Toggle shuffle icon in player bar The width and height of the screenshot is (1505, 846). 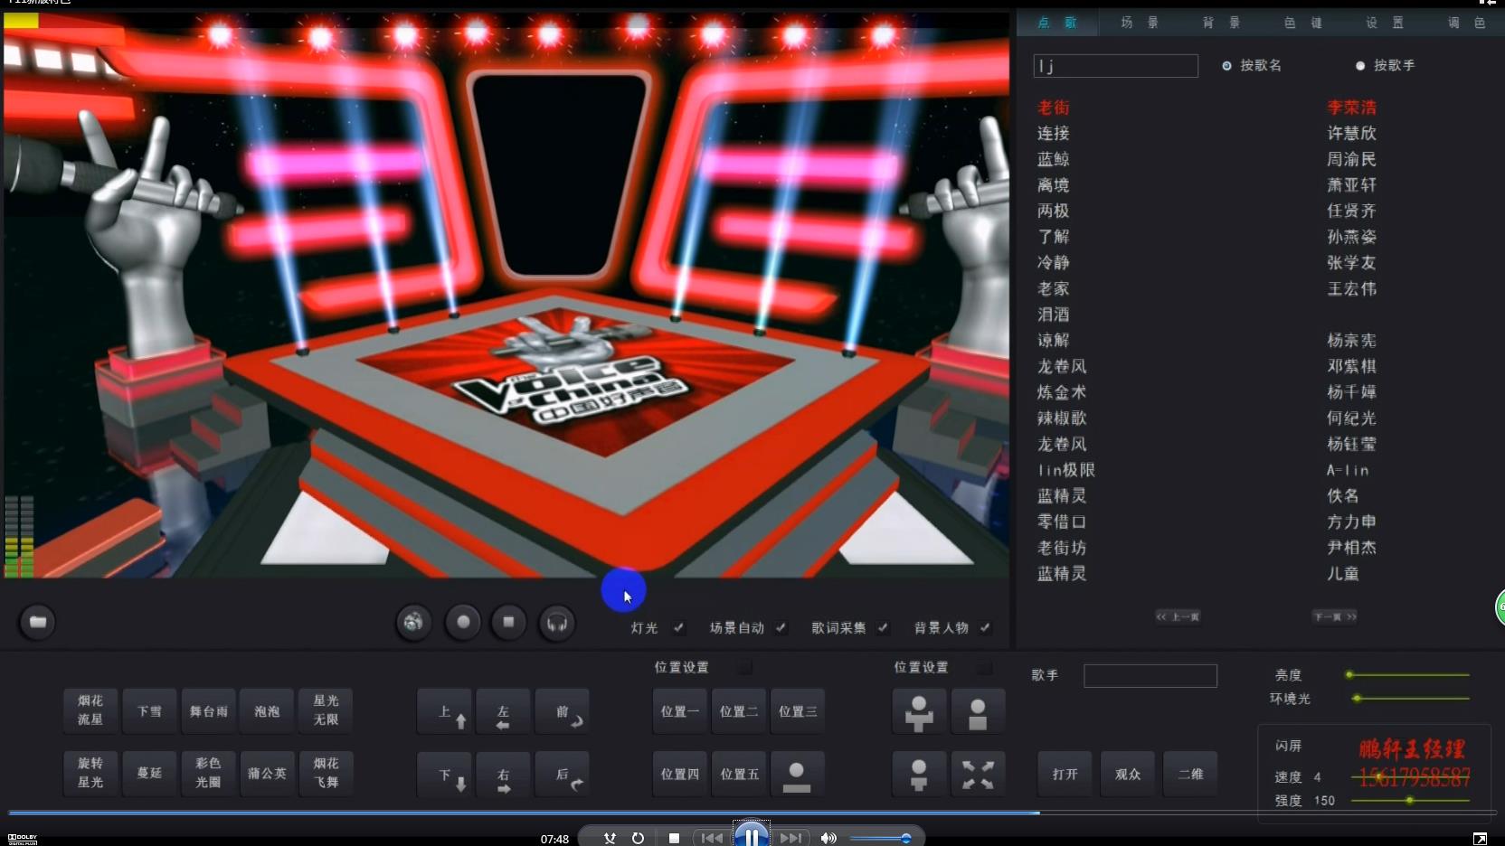pyautogui.click(x=610, y=838)
